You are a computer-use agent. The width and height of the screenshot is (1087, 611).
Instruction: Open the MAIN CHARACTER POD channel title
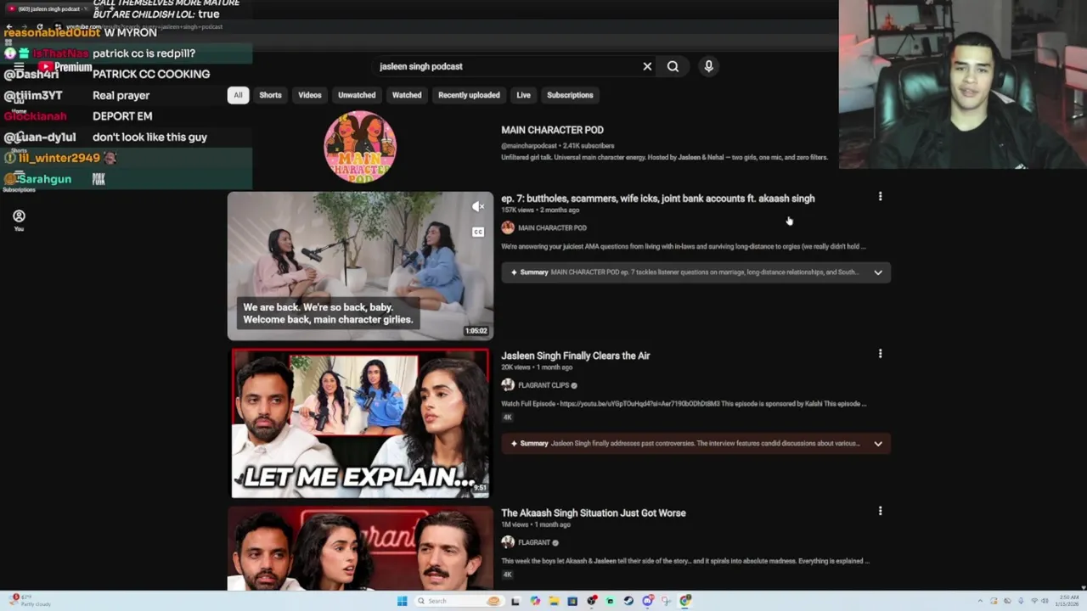552,130
